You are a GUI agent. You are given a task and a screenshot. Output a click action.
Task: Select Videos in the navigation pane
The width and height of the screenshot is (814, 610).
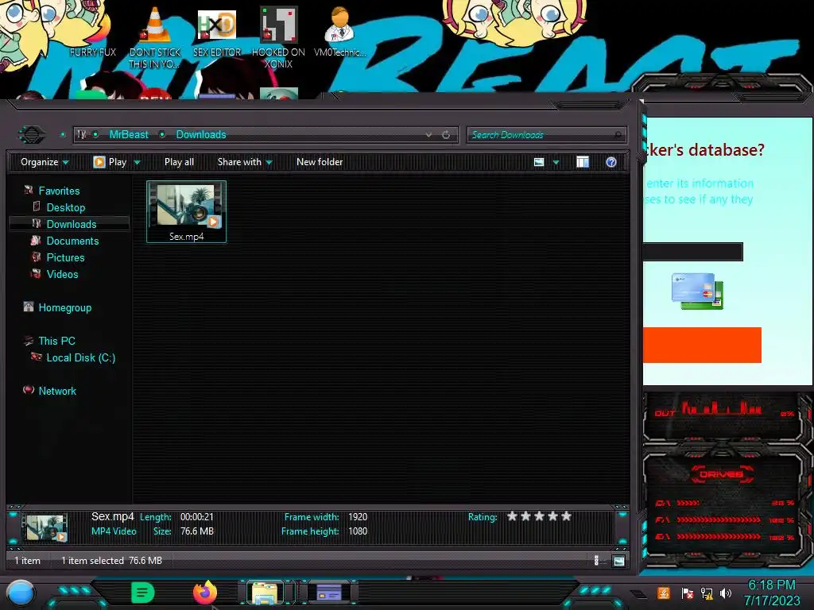point(62,274)
